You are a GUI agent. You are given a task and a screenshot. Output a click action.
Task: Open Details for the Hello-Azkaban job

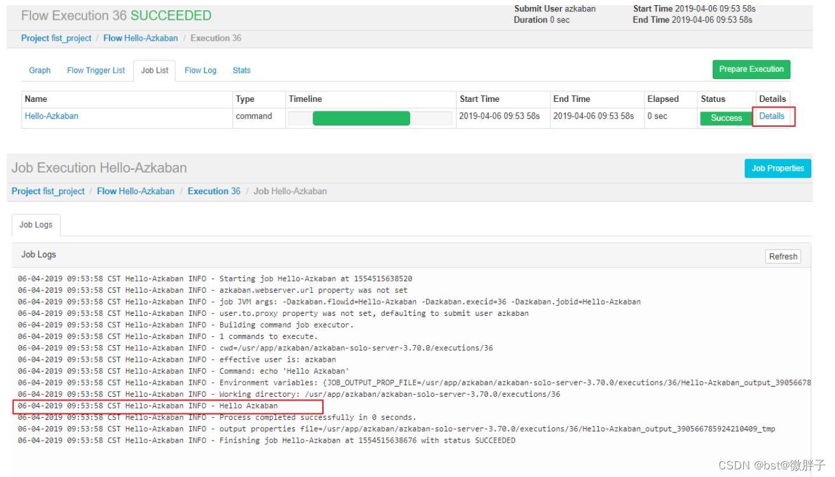click(771, 116)
